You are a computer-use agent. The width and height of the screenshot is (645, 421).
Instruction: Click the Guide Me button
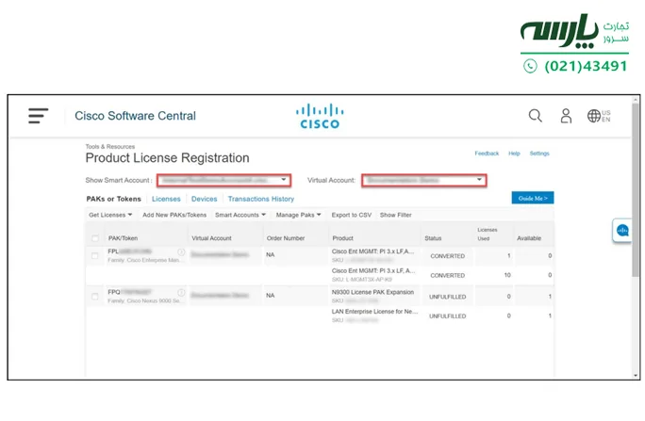tap(532, 198)
